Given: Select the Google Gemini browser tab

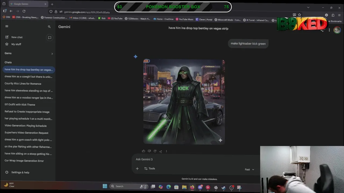Looking at the screenshot, I should pyautogui.click(x=28, y=4).
